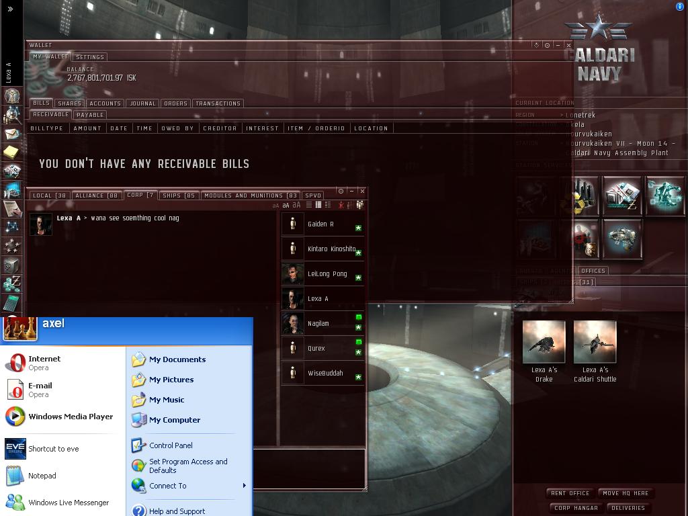This screenshot has height=516, width=688.
Task: Click the blue market chart sidebar icon
Action: coord(12,190)
